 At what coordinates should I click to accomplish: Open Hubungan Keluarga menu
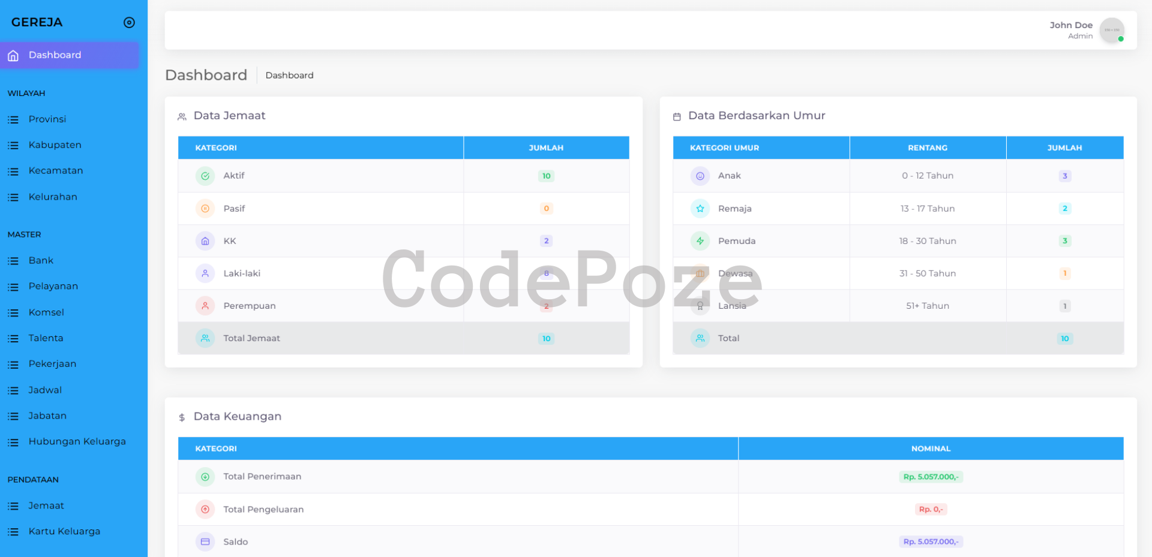[77, 442]
